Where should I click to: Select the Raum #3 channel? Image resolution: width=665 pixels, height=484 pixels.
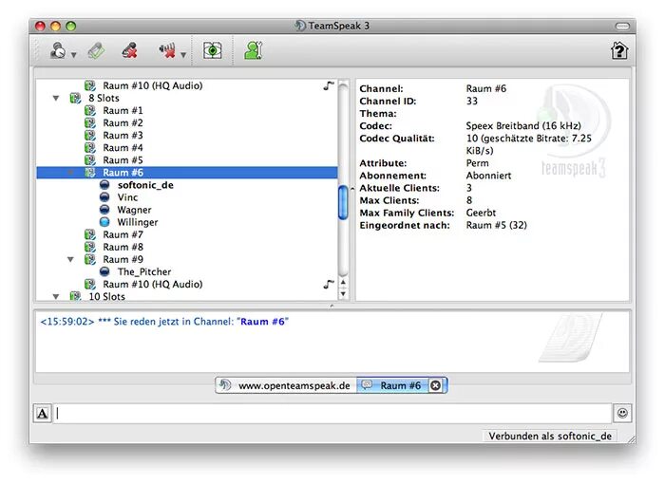pos(123,135)
